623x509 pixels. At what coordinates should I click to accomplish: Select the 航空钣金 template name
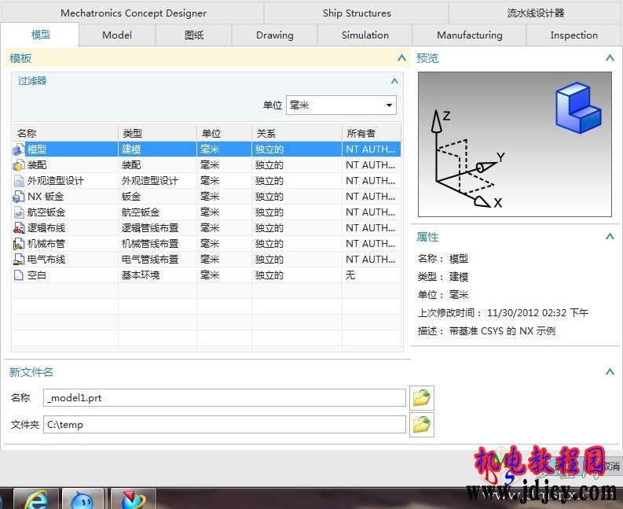click(46, 212)
